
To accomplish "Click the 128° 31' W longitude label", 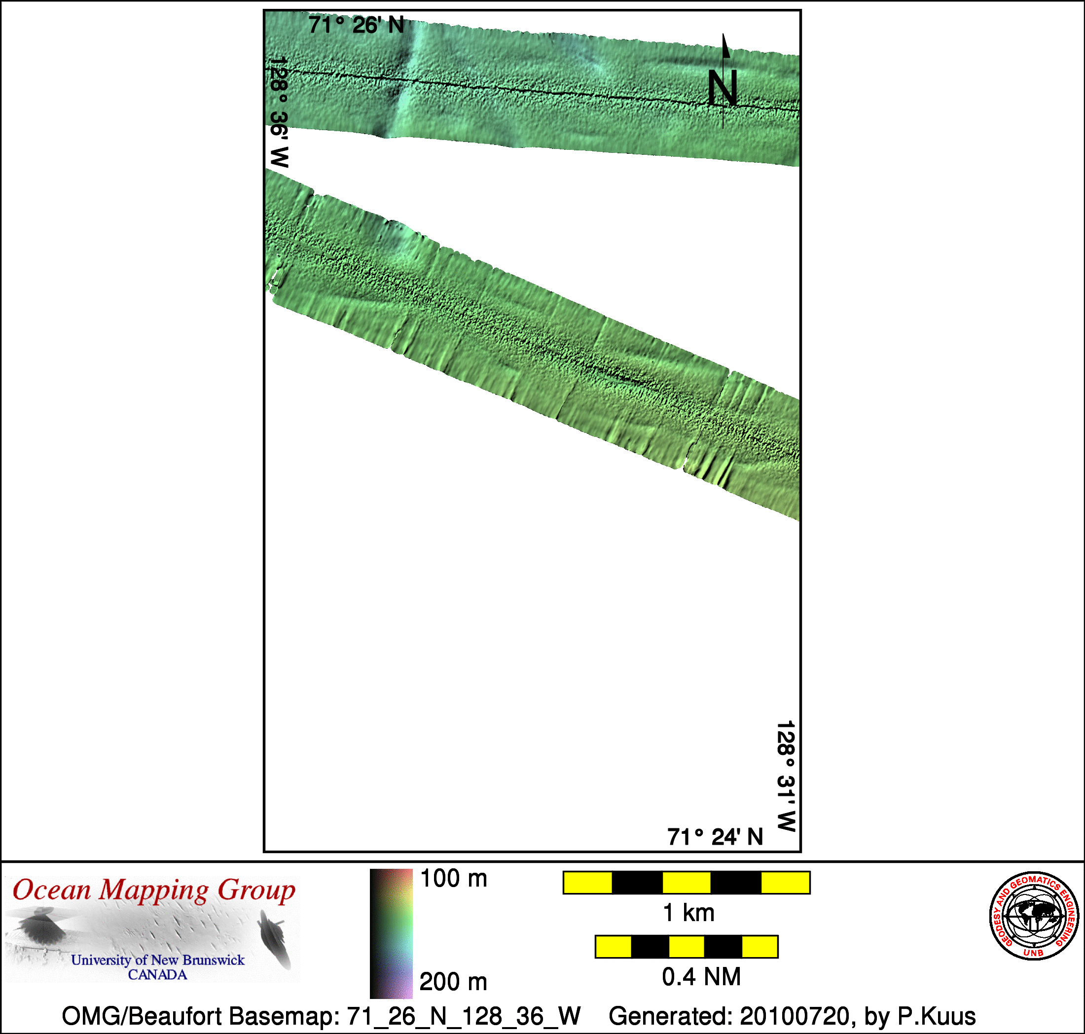I will pos(786,776).
